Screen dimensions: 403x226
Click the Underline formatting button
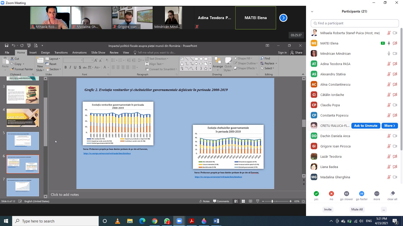[x=75, y=67]
